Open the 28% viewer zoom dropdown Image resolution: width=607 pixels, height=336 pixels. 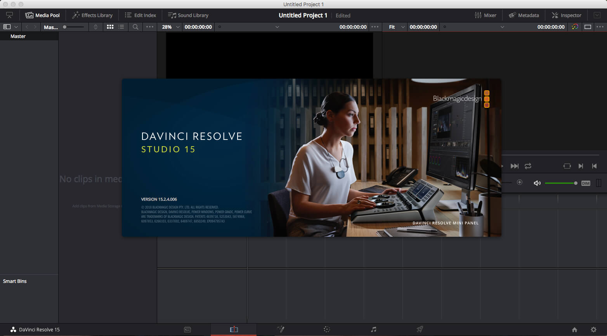(x=171, y=27)
